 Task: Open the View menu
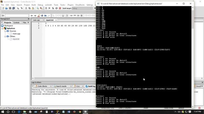coord(13,5)
